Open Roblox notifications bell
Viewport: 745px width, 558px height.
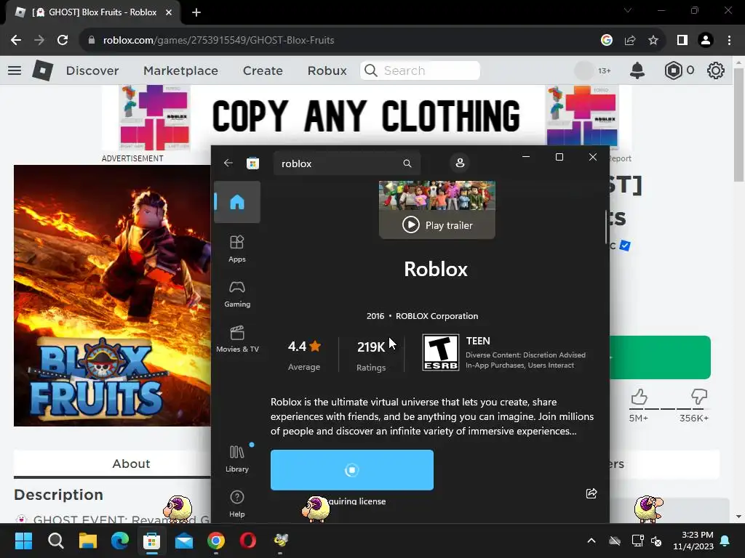(x=637, y=70)
